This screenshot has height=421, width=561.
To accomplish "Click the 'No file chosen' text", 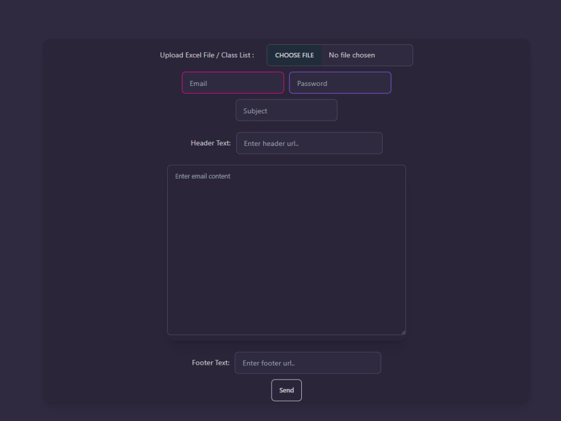I will [x=352, y=55].
